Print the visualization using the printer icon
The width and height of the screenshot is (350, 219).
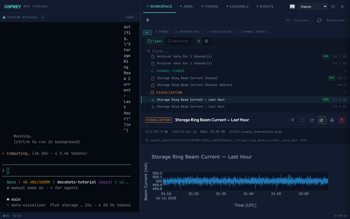332,120
